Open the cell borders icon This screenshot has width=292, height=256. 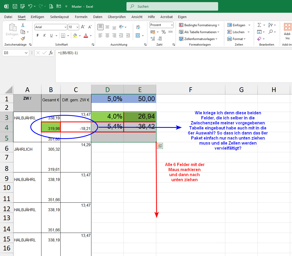[63, 35]
